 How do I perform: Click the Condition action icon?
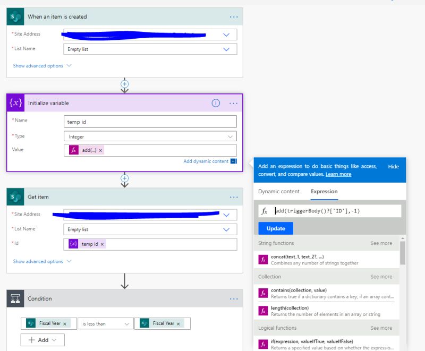tap(14, 298)
